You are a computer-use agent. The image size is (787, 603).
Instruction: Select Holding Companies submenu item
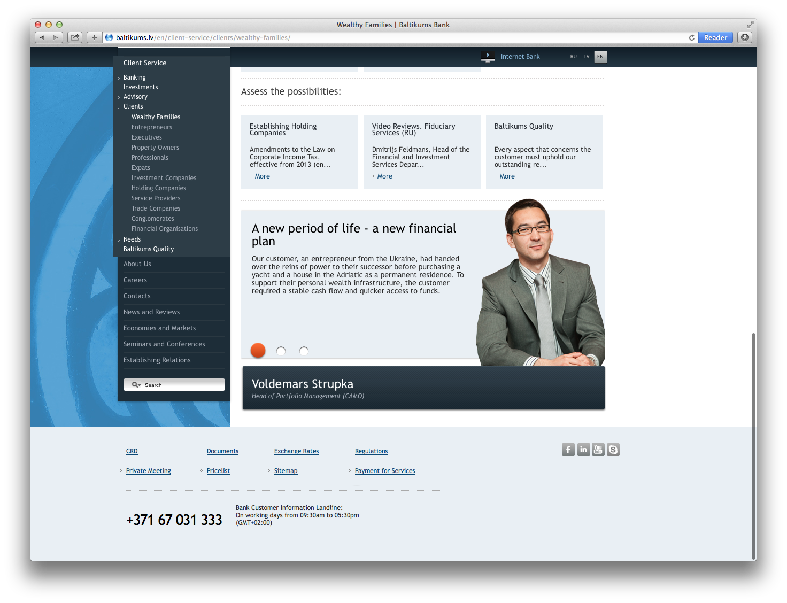(x=159, y=188)
